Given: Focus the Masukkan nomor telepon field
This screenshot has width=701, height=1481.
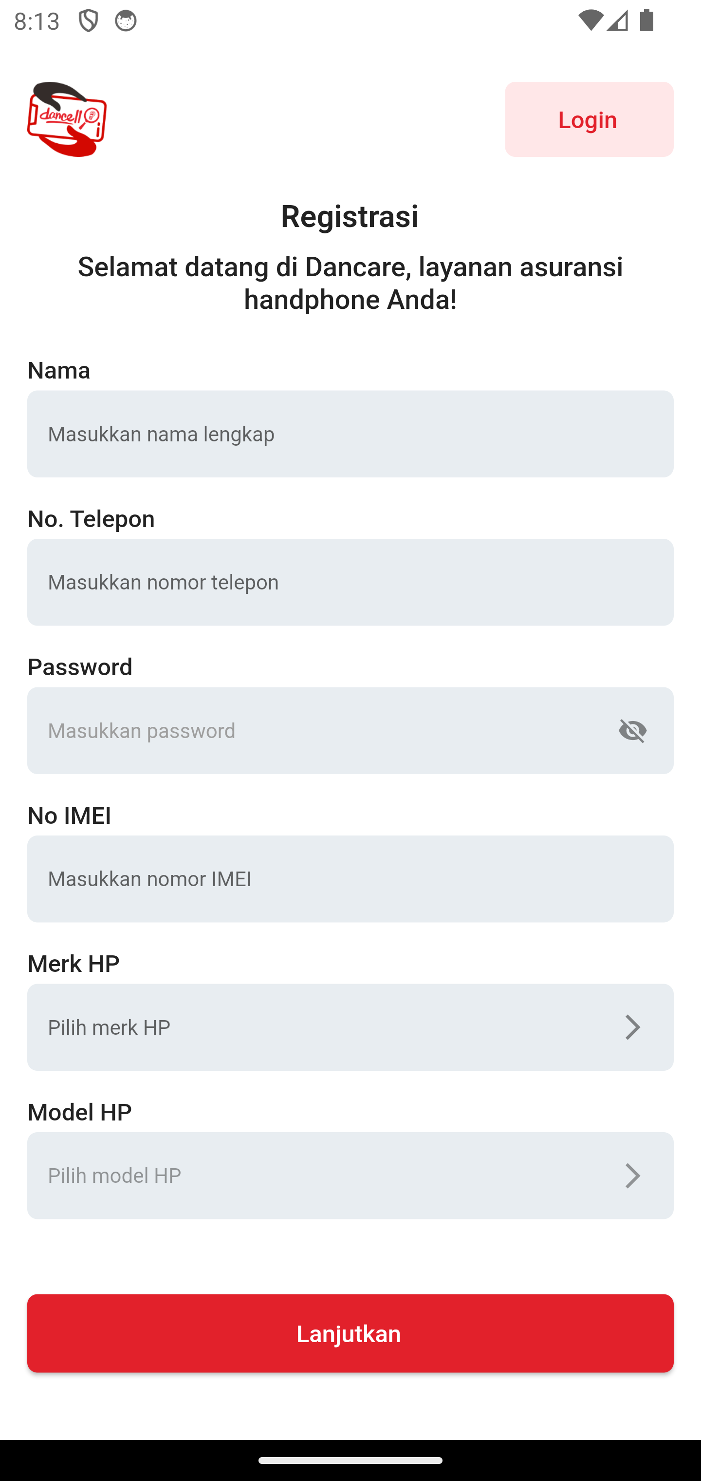Looking at the screenshot, I should [x=350, y=582].
